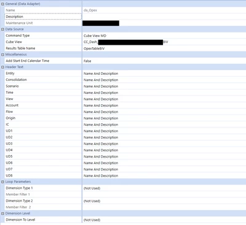Select the UD6 header text label
The width and height of the screenshot is (246, 225).
(9, 162)
